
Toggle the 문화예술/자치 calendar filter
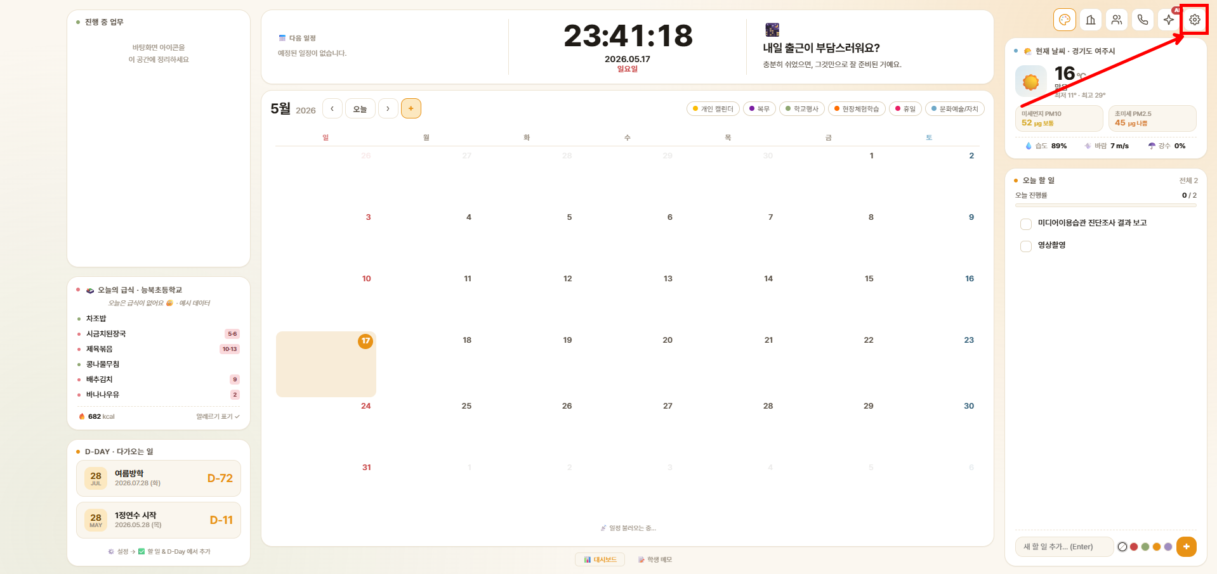pos(955,109)
